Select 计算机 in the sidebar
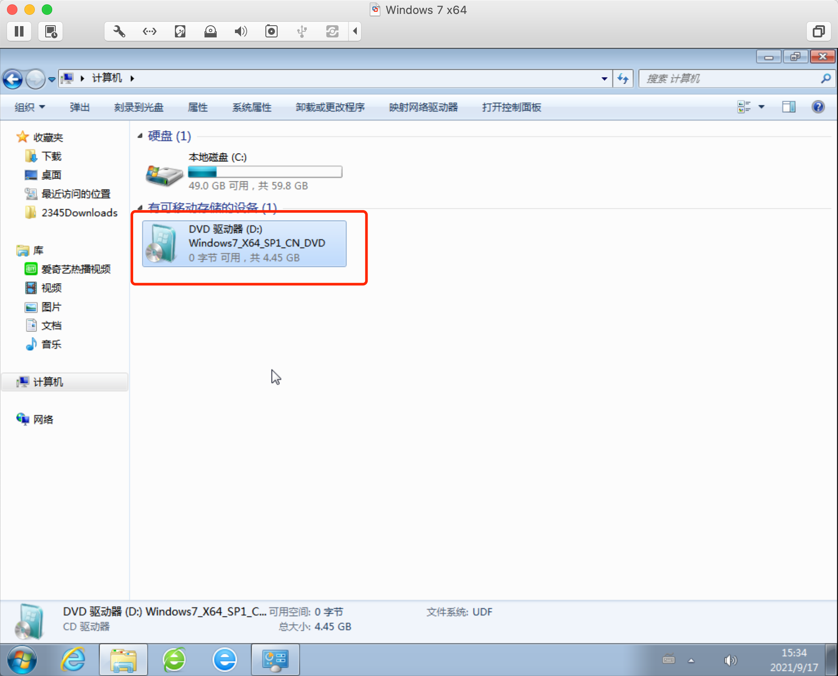The width and height of the screenshot is (838, 676). (65, 382)
